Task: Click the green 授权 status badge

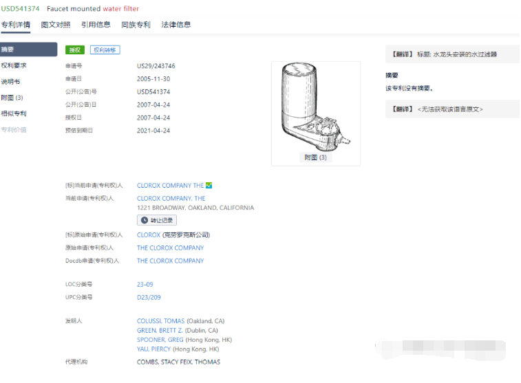Action: point(74,50)
